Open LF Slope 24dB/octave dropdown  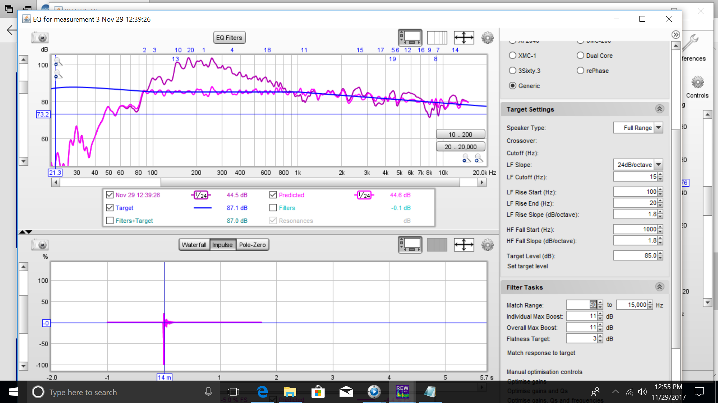pos(638,165)
